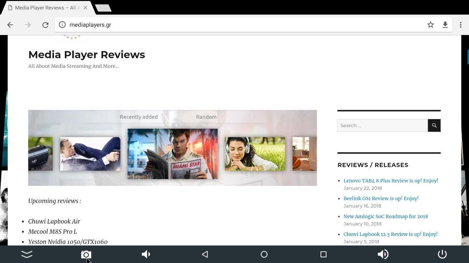This screenshot has width=469, height=263.
Task: Switch carousel to Recently added
Action: pos(138,117)
